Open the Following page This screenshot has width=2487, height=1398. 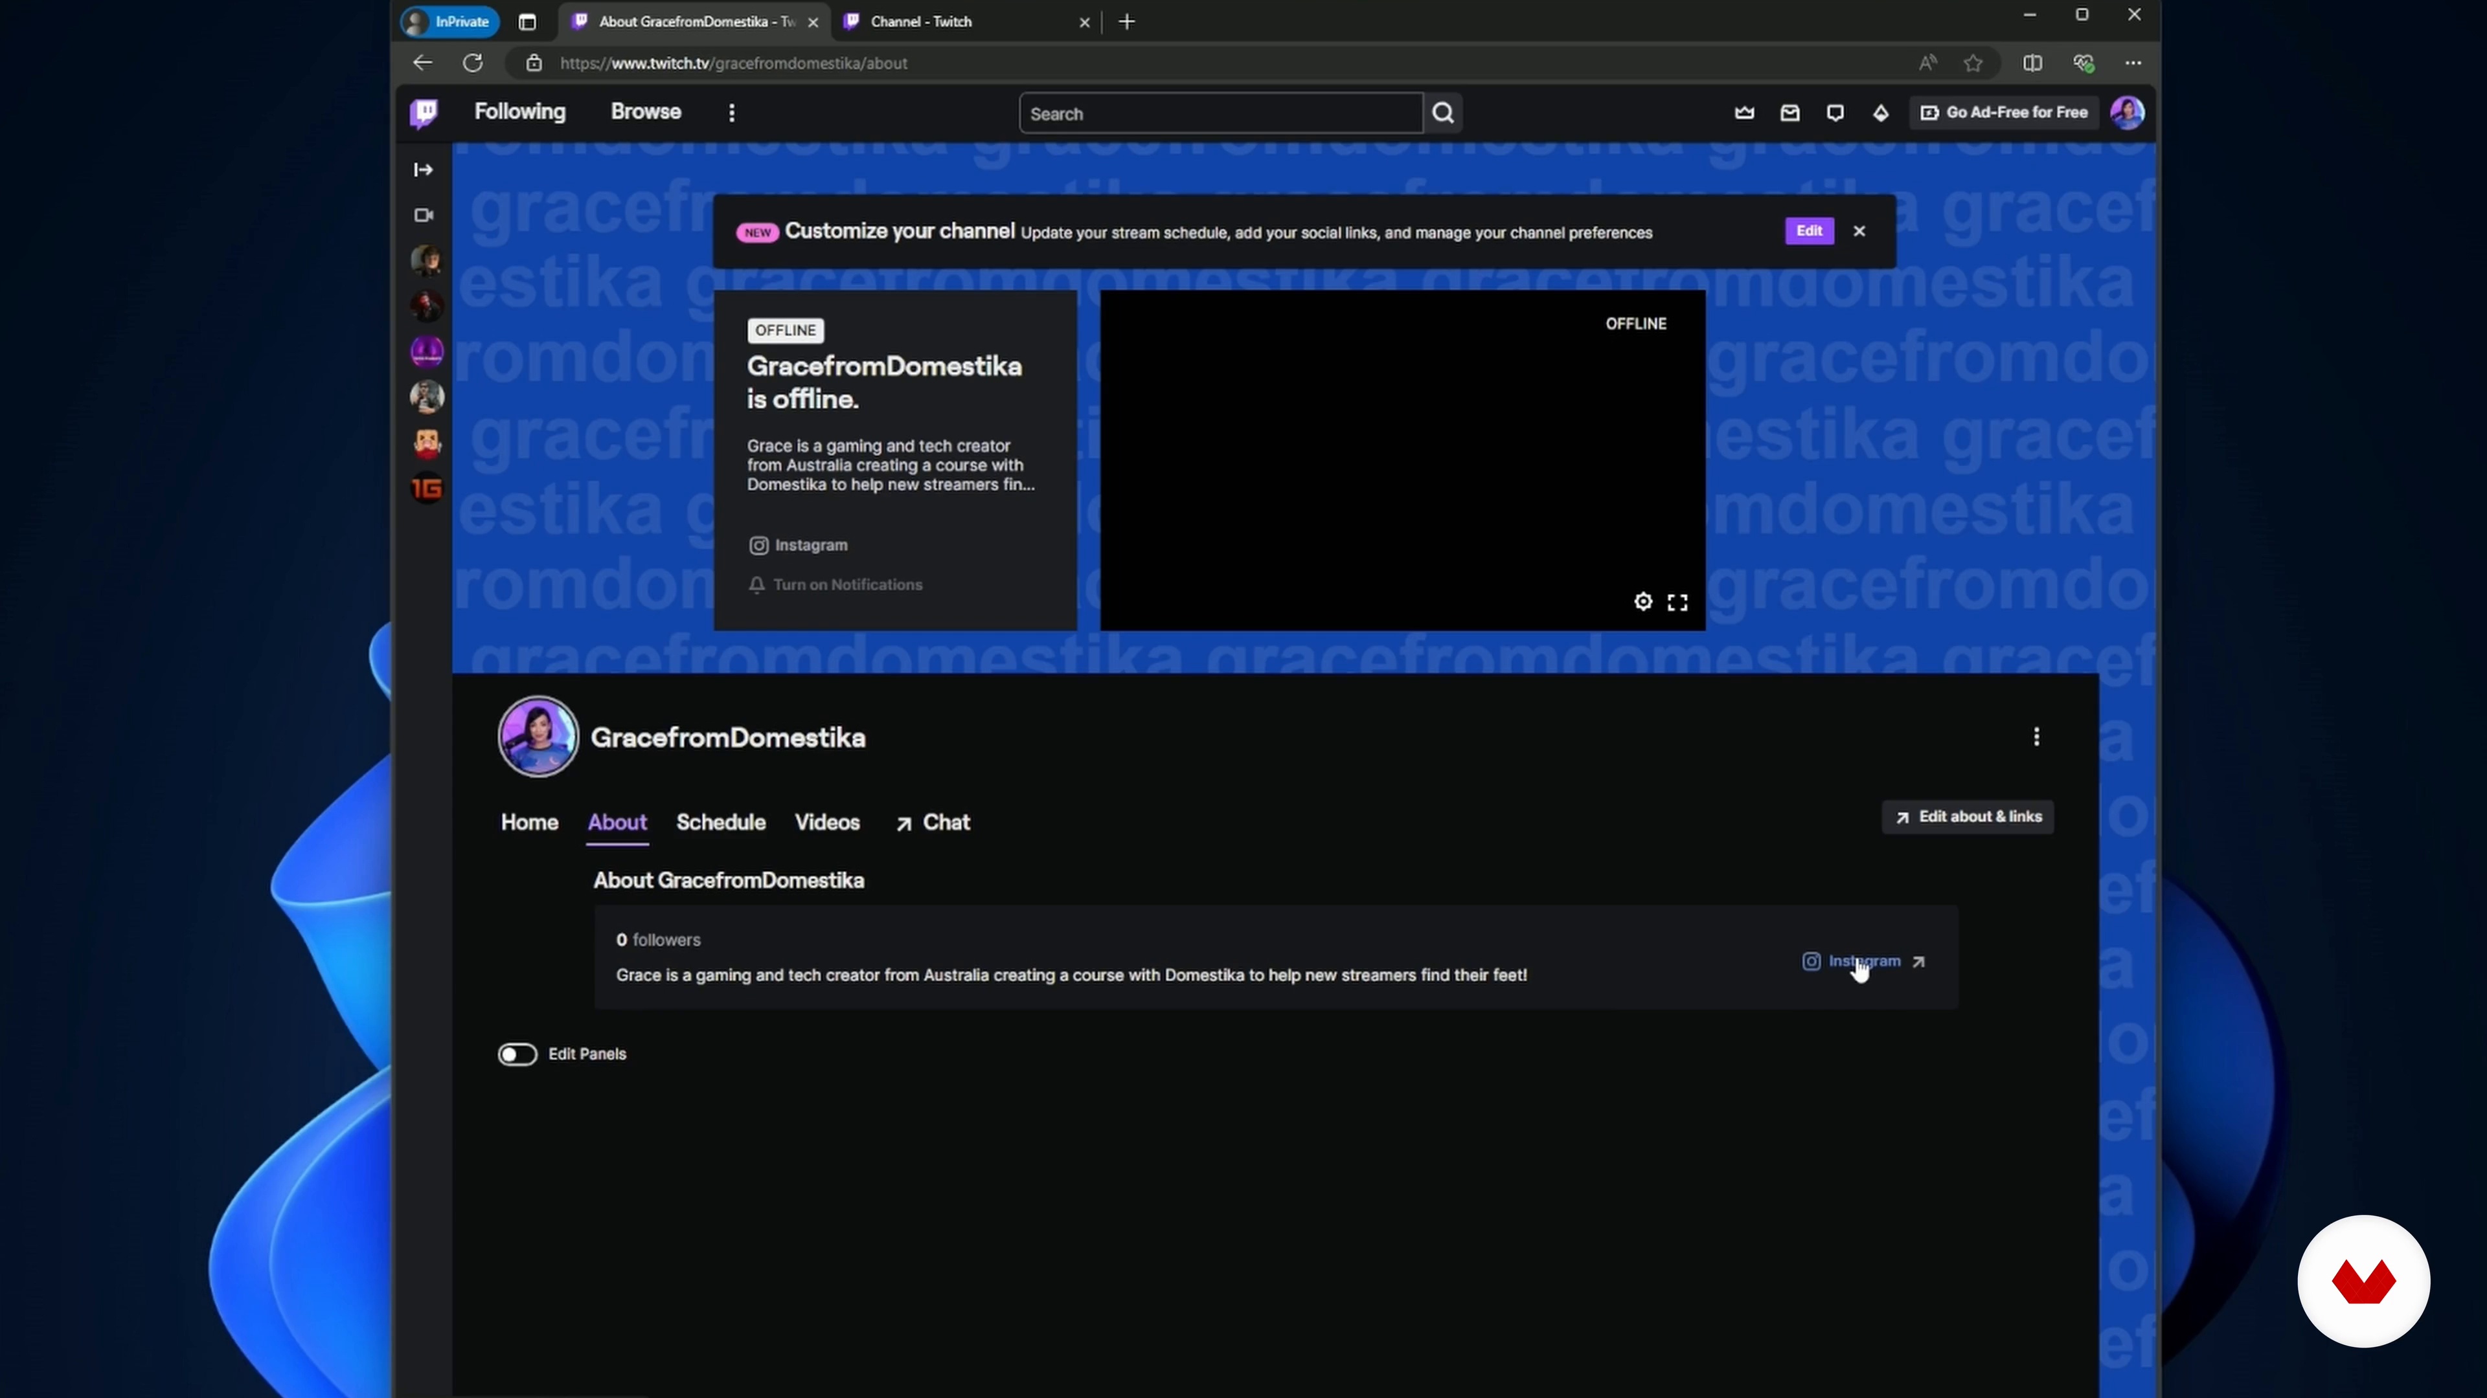click(x=519, y=112)
